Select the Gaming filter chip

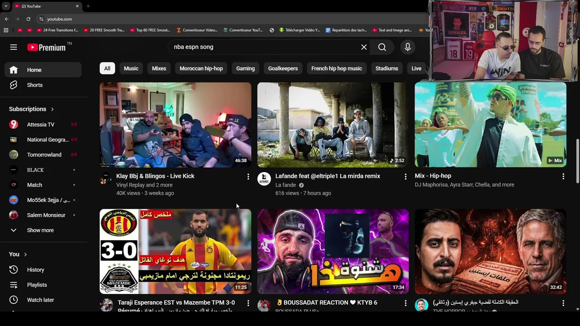(x=246, y=68)
